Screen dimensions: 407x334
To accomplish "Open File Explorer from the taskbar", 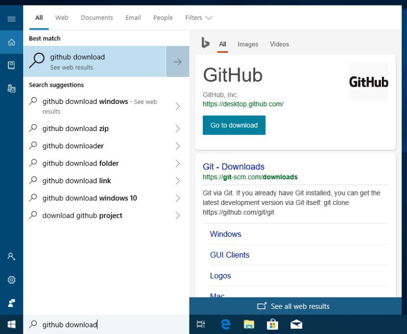I will [249, 324].
